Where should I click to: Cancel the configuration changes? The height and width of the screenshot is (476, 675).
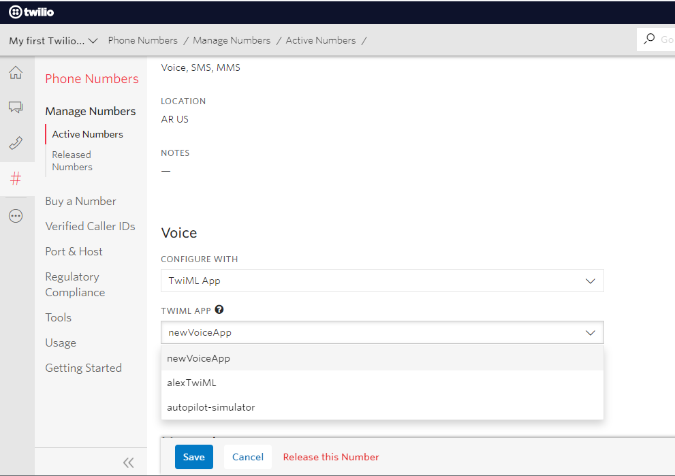[x=247, y=457]
